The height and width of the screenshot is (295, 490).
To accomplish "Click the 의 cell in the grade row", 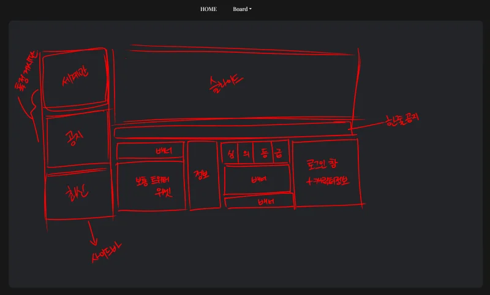I will (245, 153).
